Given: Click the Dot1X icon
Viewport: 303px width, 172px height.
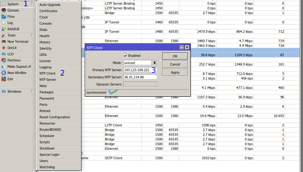Looking at the screenshot, I should coord(4,48).
